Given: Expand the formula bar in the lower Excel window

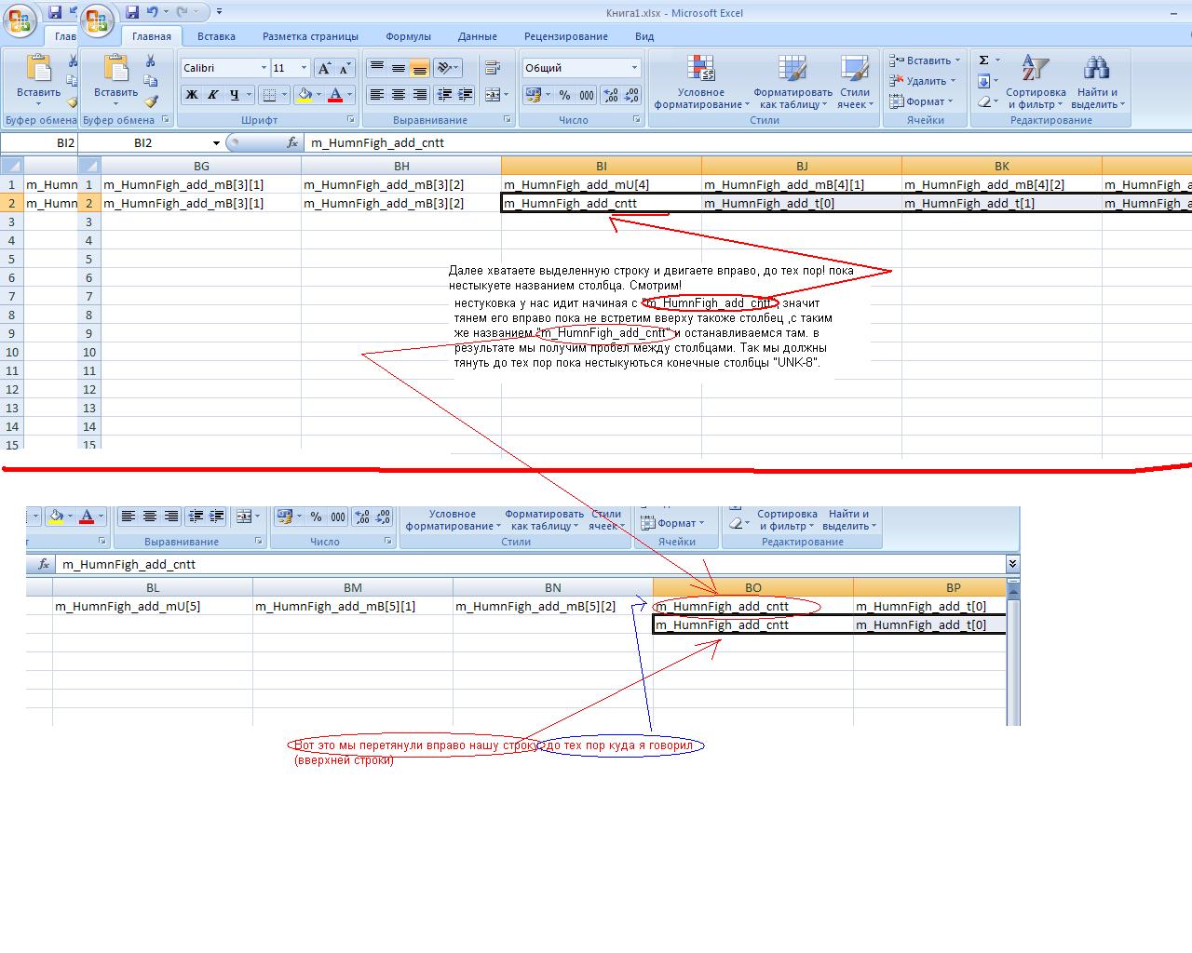Looking at the screenshot, I should coord(1012,564).
